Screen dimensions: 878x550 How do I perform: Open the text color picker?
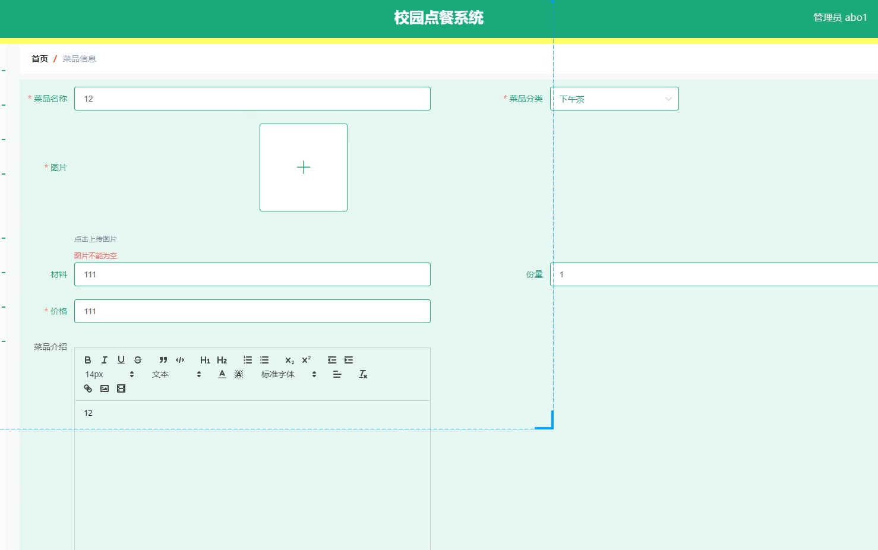tap(222, 374)
